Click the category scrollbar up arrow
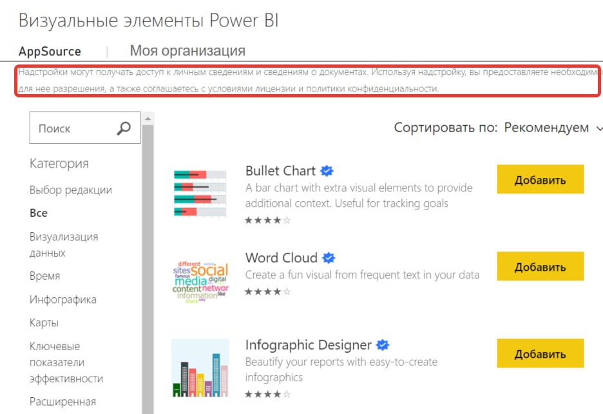603x414 pixels. [x=148, y=119]
